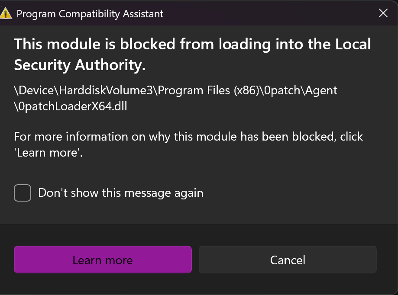The width and height of the screenshot is (398, 295).
Task: Click the "This module is blocked" heading line
Action: (x=192, y=44)
